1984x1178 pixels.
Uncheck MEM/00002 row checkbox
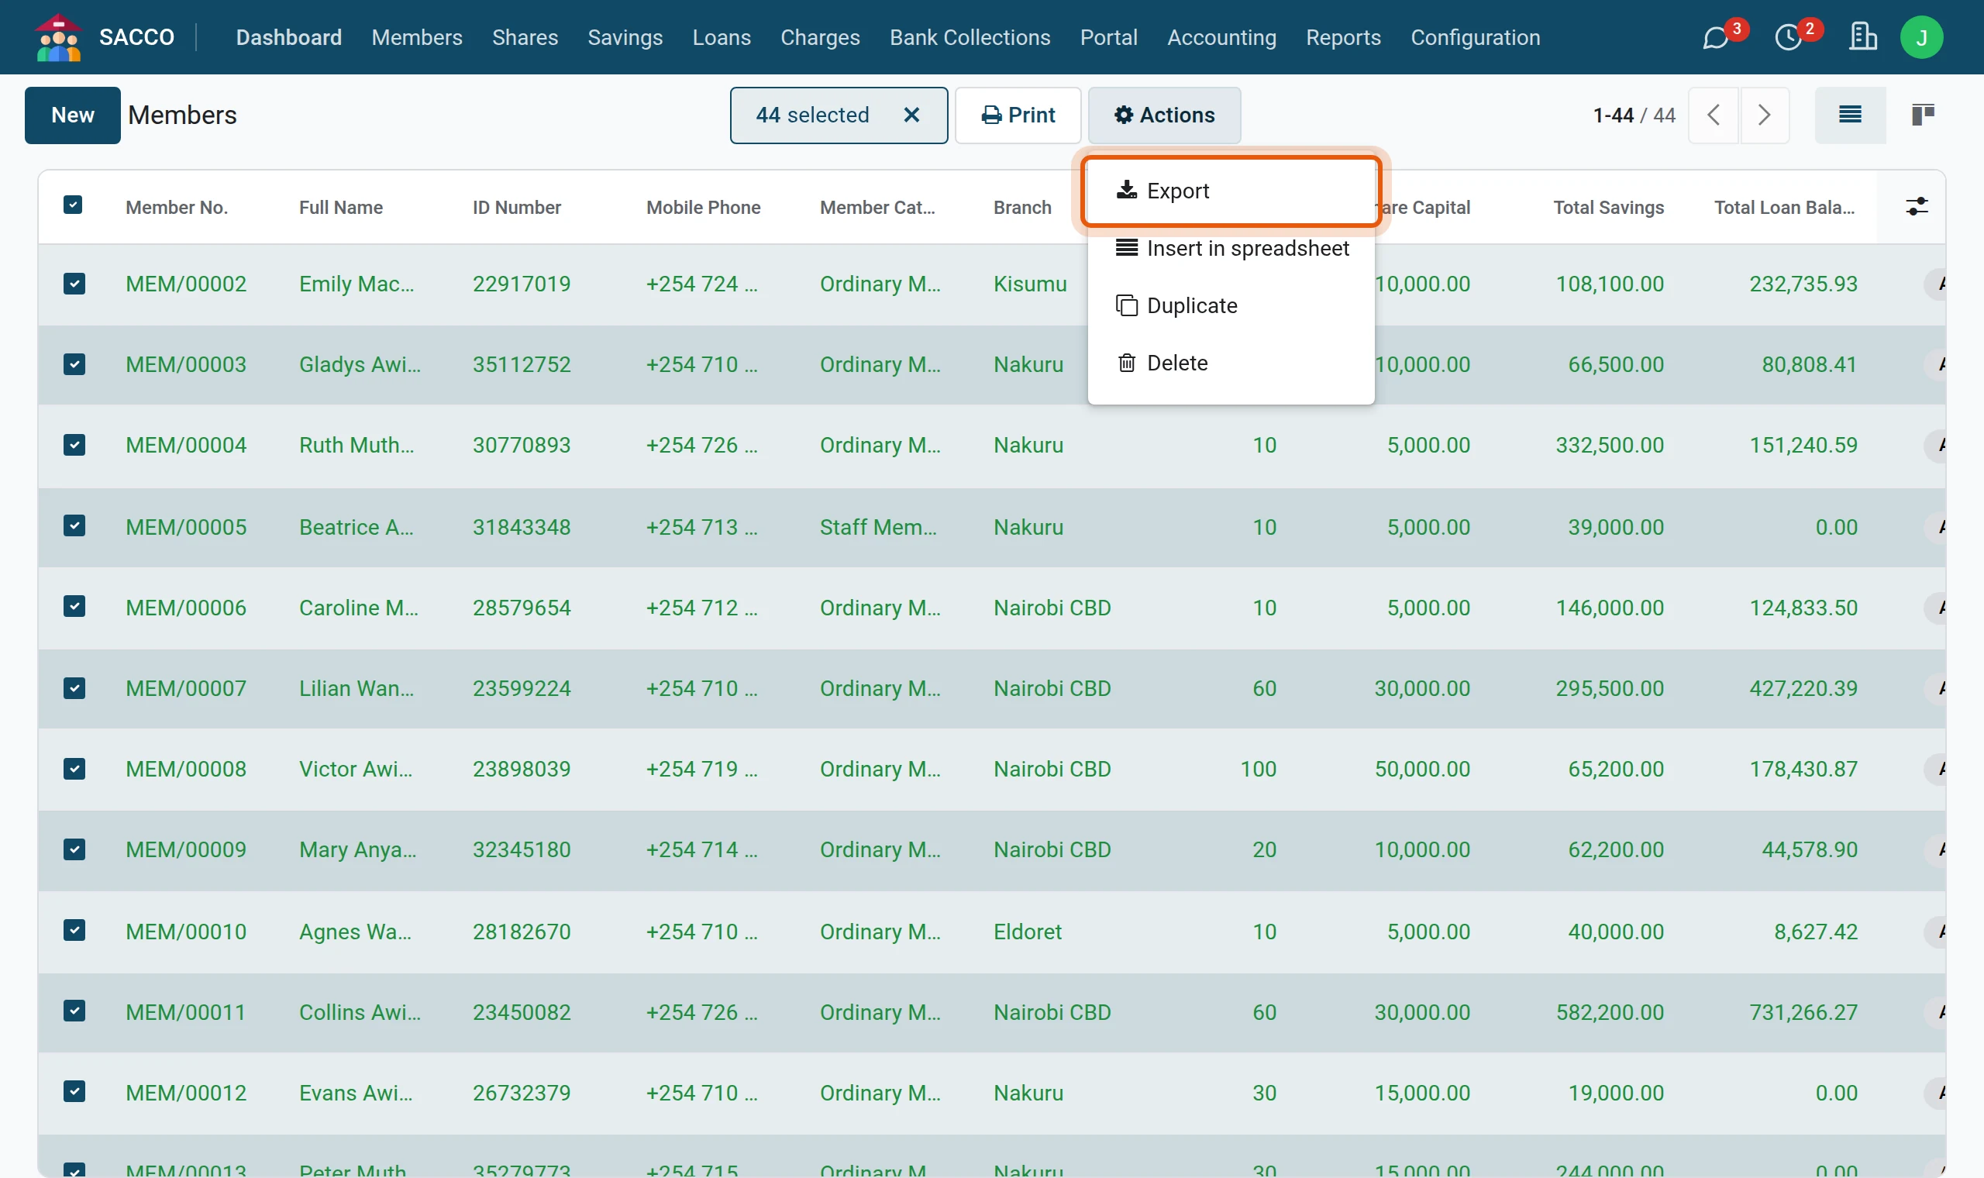click(x=74, y=284)
